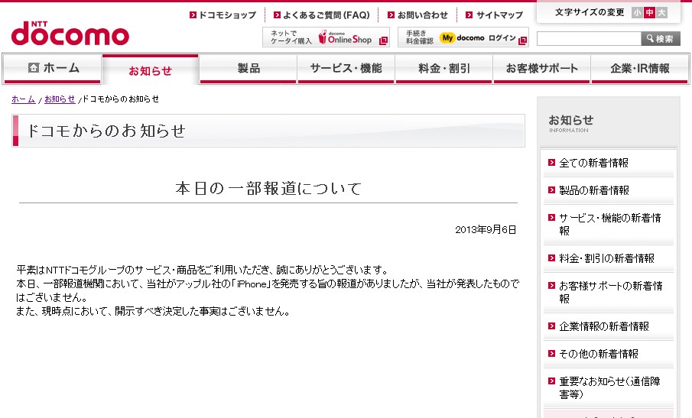Viewport: 692px width, 418px height.
Task: Open the My docomo ログイン banner
Action: point(463,37)
